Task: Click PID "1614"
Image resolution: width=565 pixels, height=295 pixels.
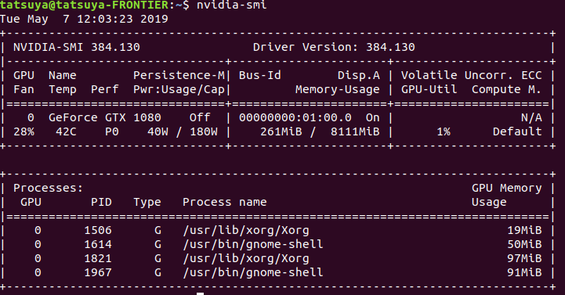Action: [98, 244]
